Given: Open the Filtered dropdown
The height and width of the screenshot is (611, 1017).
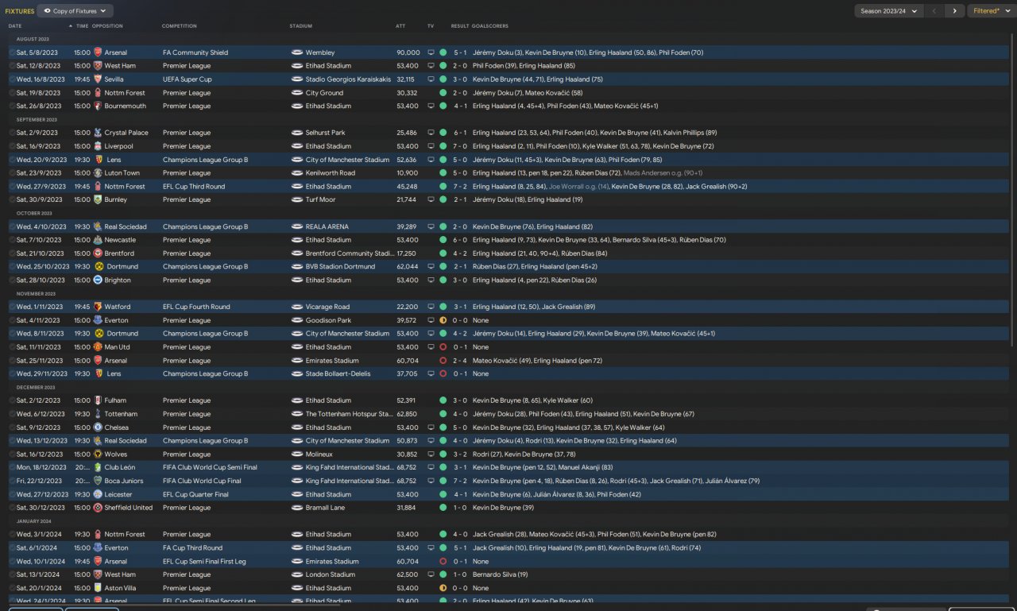Looking at the screenshot, I should click(x=992, y=11).
